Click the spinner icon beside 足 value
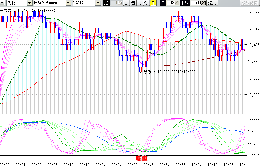260x167 pixels. coord(120,3)
